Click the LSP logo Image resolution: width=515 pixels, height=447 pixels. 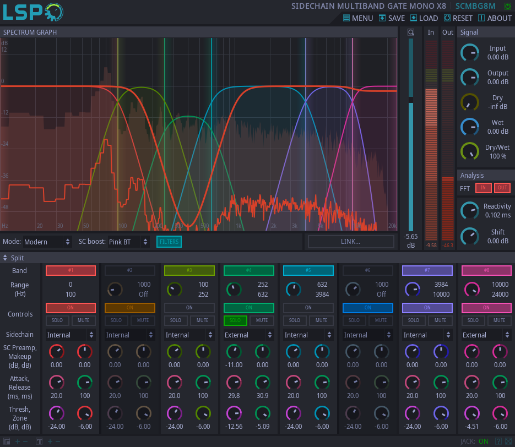coord(33,12)
